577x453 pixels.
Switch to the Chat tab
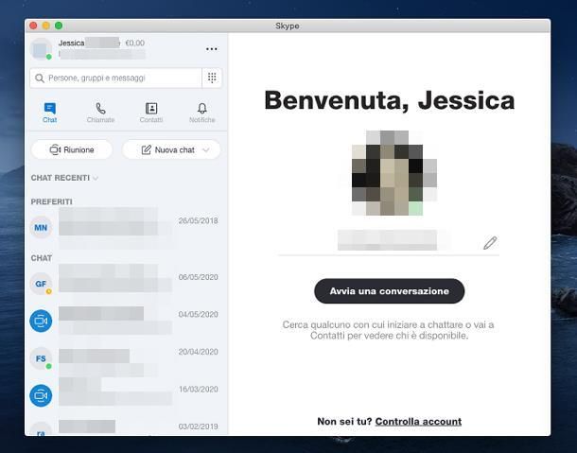(50, 113)
